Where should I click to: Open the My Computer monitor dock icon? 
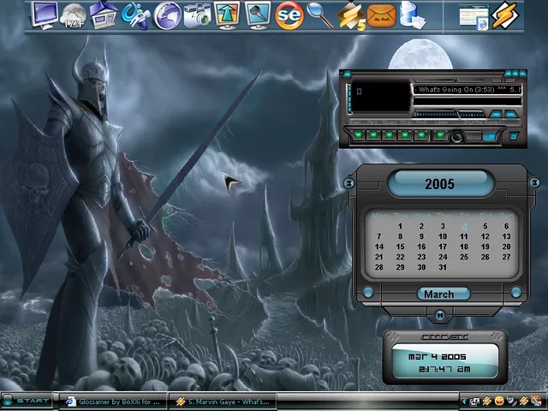coord(44,15)
